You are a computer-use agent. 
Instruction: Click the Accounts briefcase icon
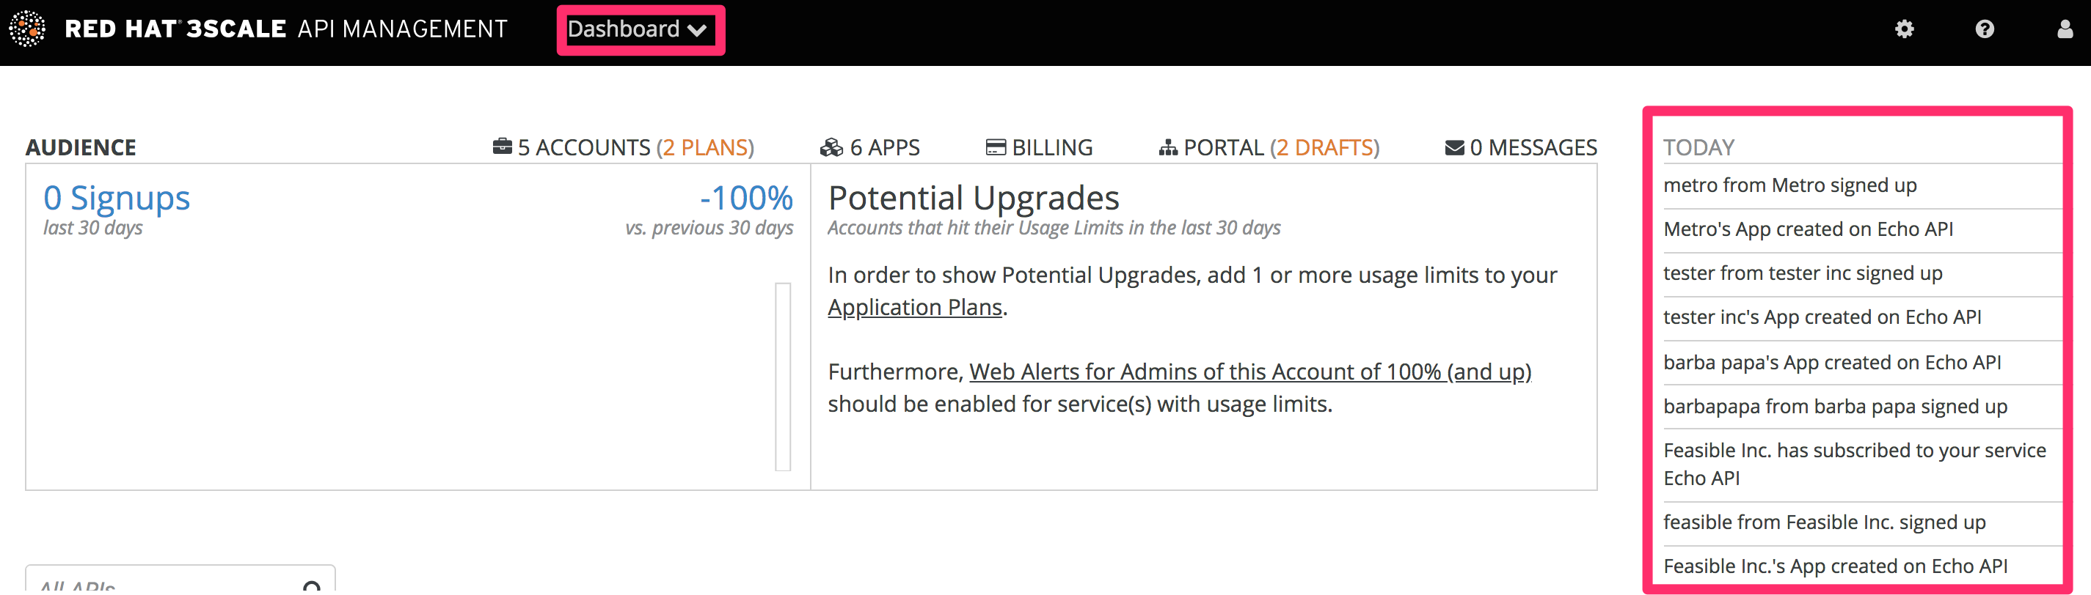tap(503, 147)
